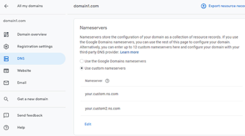Click the Registration settings gear icon
Image resolution: width=245 pixels, height=136 pixels.
[6, 47]
